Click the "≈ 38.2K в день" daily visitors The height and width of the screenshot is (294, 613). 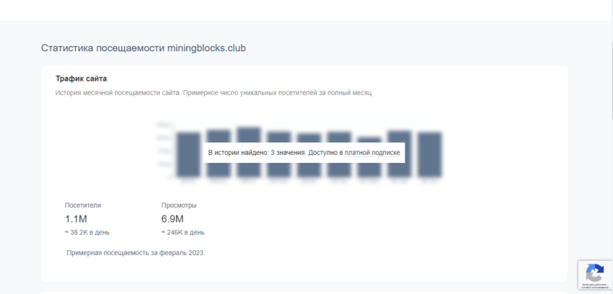click(x=87, y=232)
